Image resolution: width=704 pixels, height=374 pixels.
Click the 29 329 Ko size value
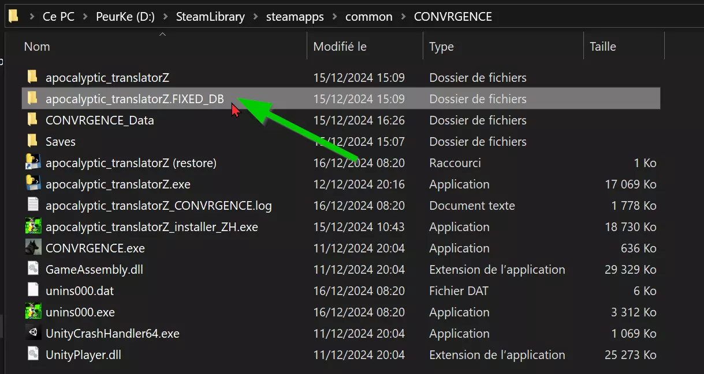(x=631, y=270)
